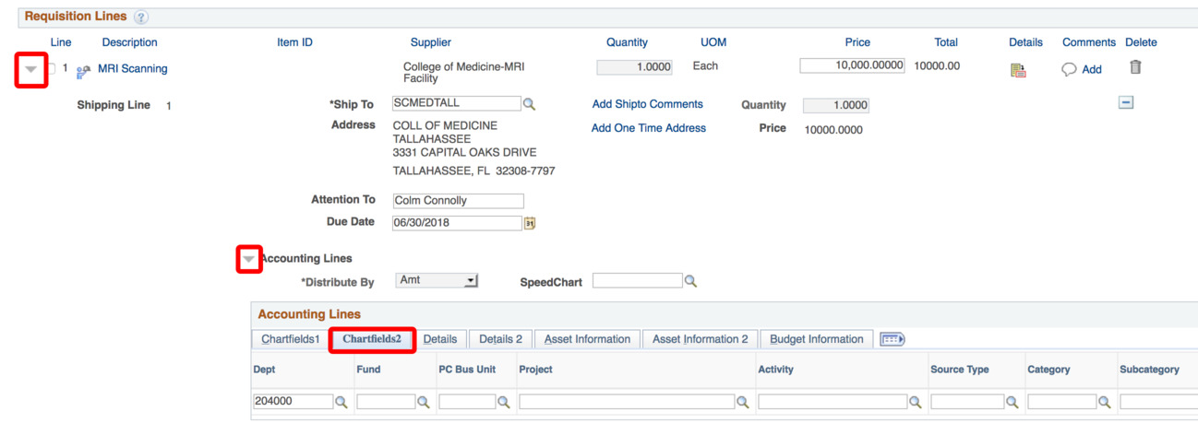
Task: Click the UOM value Each
Action: click(705, 66)
